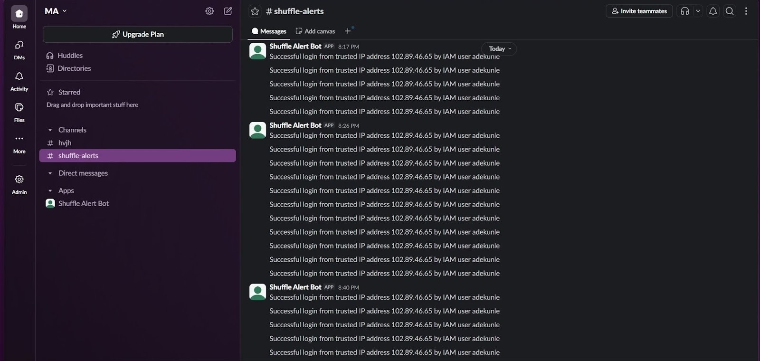The image size is (760, 361).
Task: Open Files from the left rail
Action: click(x=19, y=112)
